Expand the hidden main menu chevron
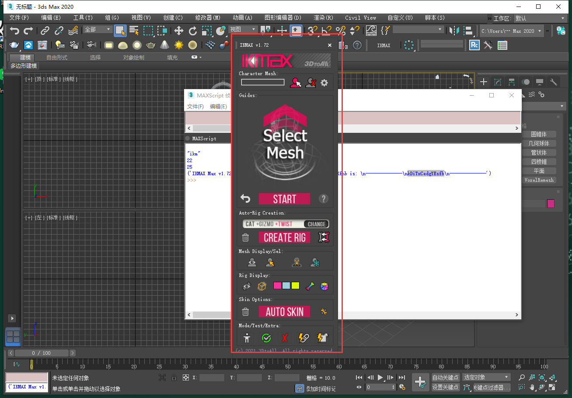 point(489,18)
